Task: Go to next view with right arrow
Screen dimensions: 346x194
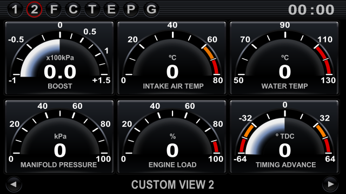Action: pyautogui.click(x=330, y=184)
